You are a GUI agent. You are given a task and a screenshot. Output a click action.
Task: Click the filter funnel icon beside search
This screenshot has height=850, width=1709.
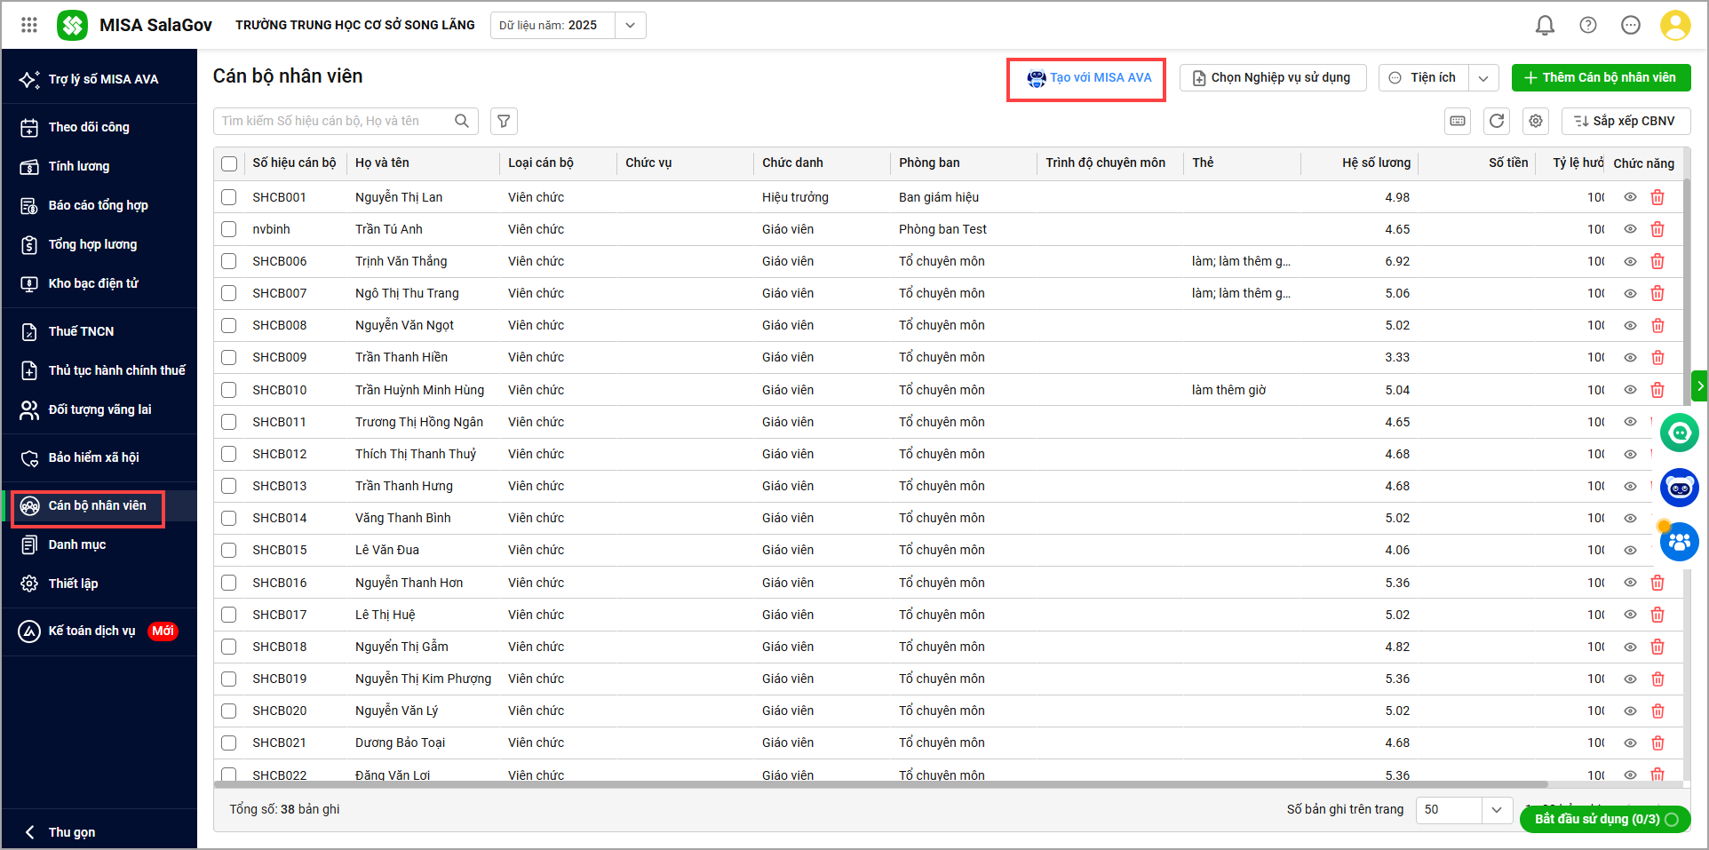504,121
